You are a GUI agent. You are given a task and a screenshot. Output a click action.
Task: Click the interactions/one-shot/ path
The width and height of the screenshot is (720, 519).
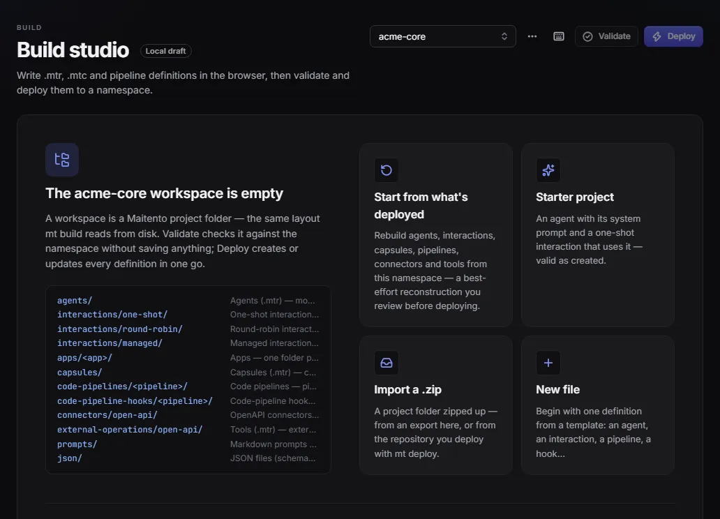tap(112, 315)
